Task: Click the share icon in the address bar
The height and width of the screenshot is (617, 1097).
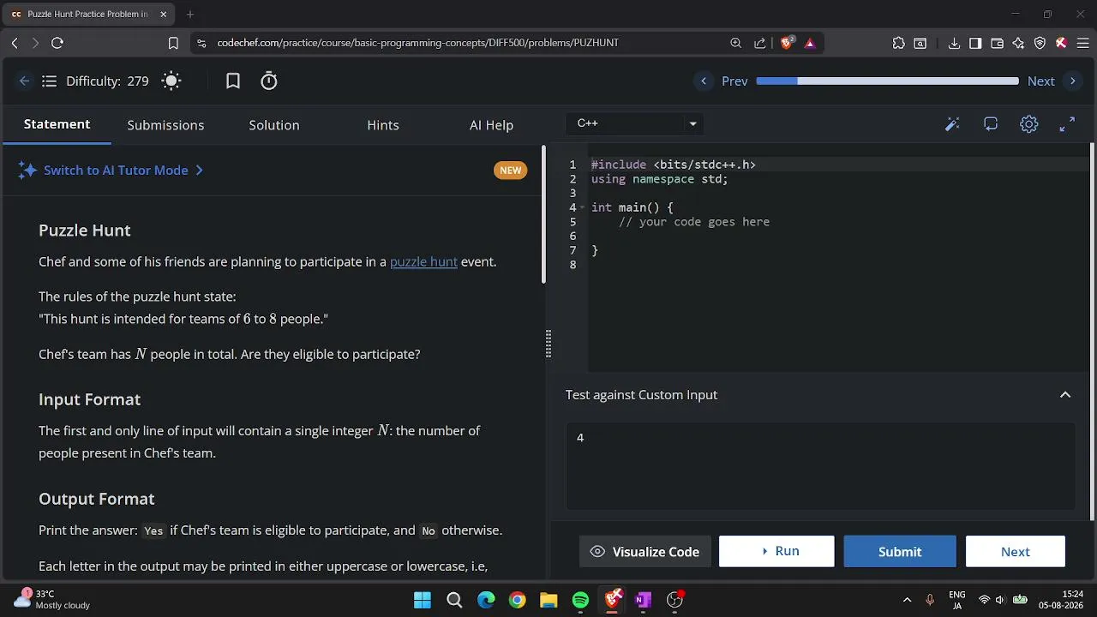Action: pos(759,43)
